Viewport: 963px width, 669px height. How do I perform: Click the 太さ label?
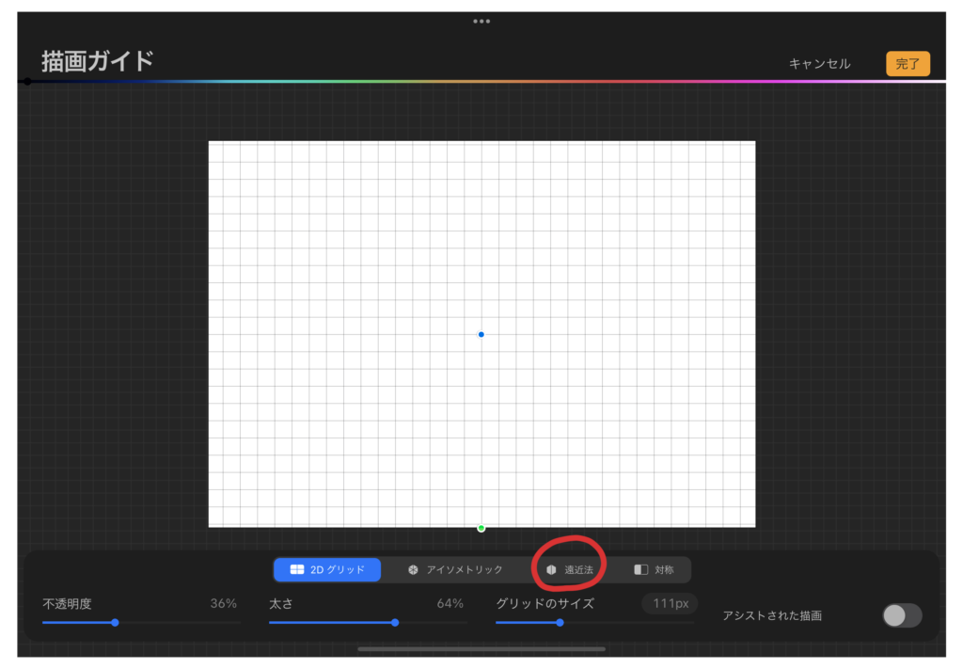(280, 604)
